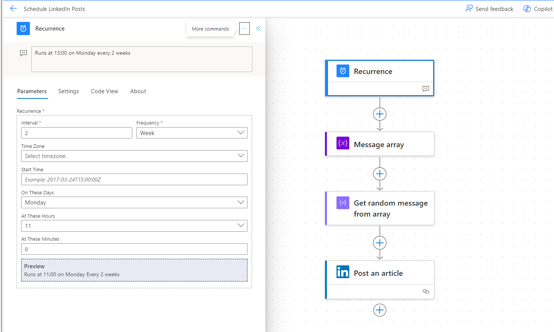Click the Interval input field
The width and height of the screenshot is (554, 332).
coord(77,133)
